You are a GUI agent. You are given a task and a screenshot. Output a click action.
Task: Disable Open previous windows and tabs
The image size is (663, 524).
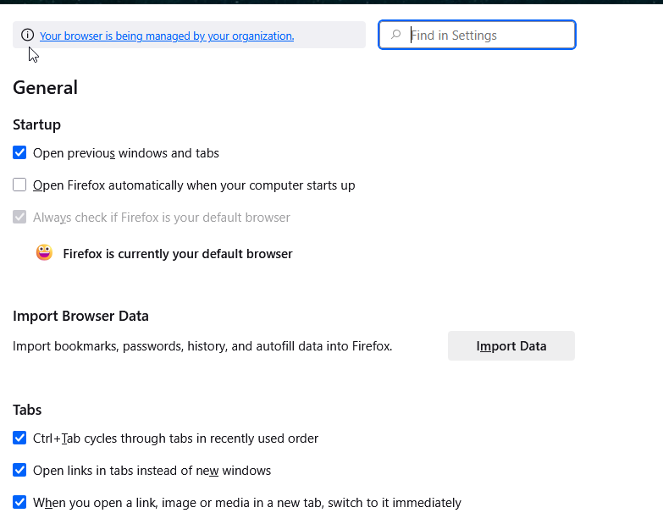point(19,153)
